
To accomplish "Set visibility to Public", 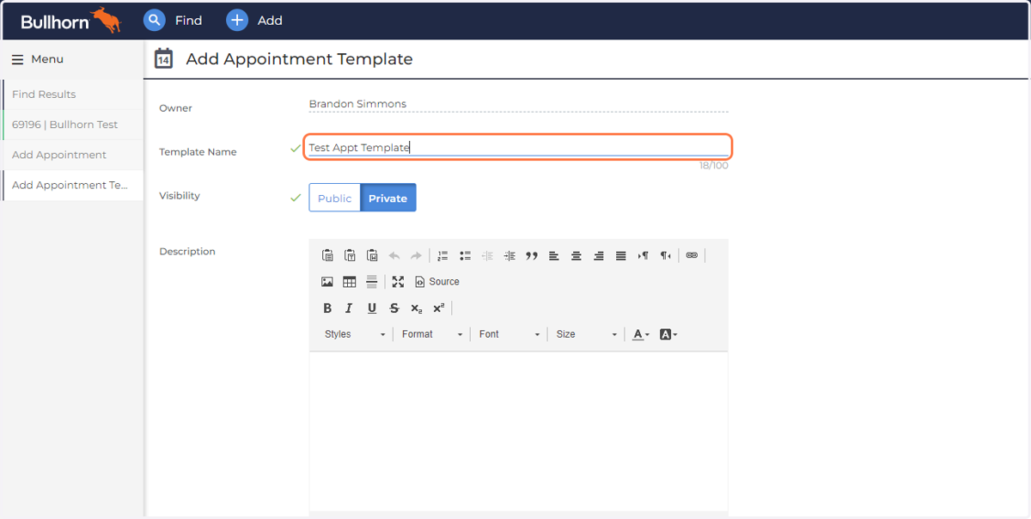I will click(x=335, y=198).
